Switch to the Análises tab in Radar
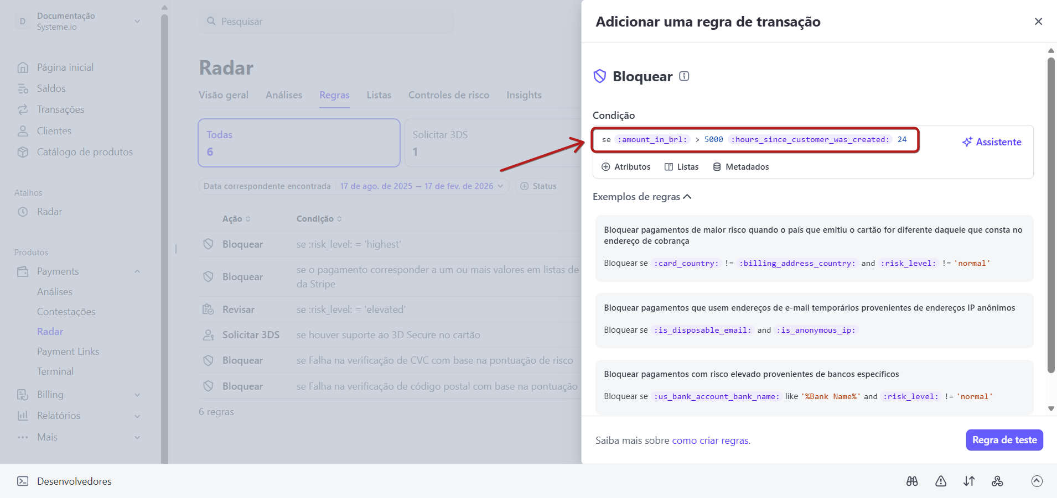The height and width of the screenshot is (498, 1057). 284,95
